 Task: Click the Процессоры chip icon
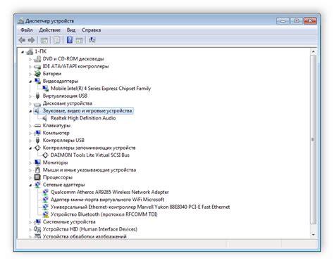pyautogui.click(x=37, y=177)
